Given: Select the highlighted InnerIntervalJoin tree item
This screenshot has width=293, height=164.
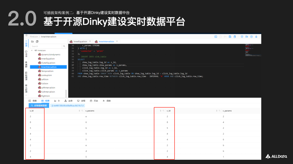Looking at the screenshot, I should (49, 67).
